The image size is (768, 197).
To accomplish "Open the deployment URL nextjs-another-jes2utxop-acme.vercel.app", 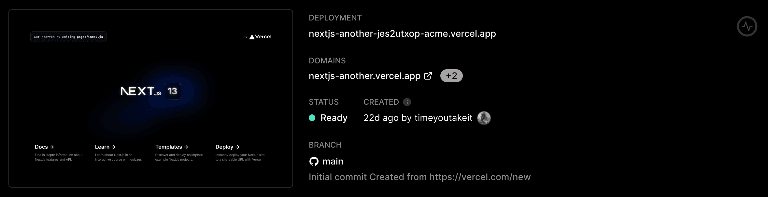I will (x=403, y=33).
